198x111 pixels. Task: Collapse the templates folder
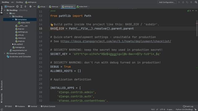pos(13,19)
